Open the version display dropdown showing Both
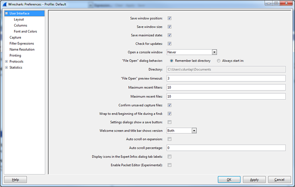The width and height of the screenshot is (295, 187). pos(181,131)
